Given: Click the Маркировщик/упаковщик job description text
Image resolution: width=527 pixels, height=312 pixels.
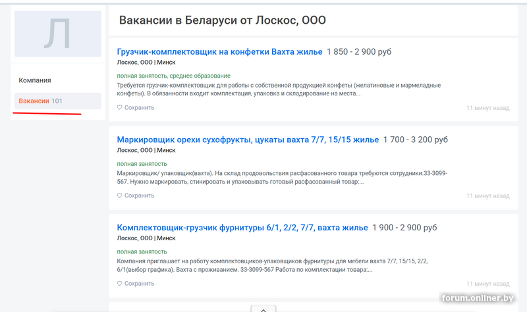Looking at the screenshot, I should [x=281, y=178].
